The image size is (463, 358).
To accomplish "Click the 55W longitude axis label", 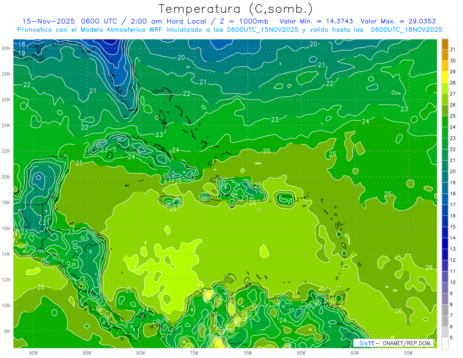I will point(409,353).
